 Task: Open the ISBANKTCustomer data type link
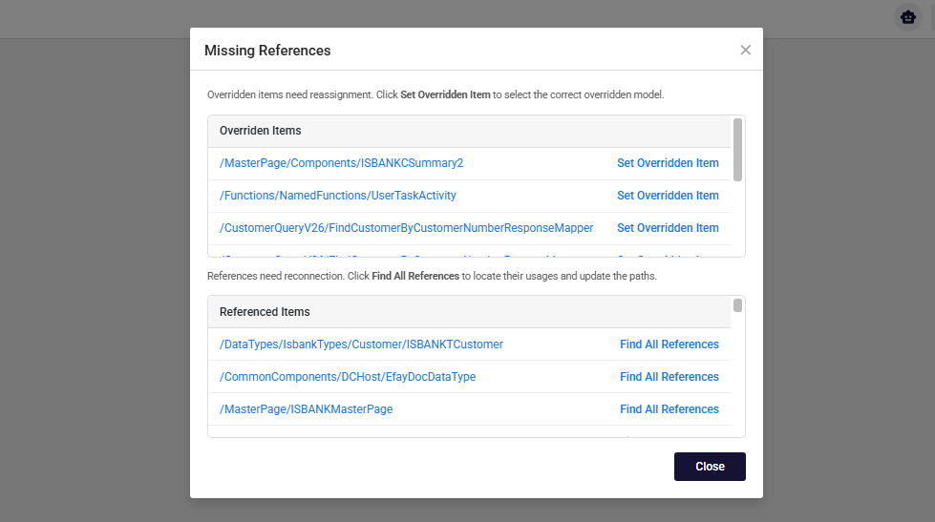361,345
